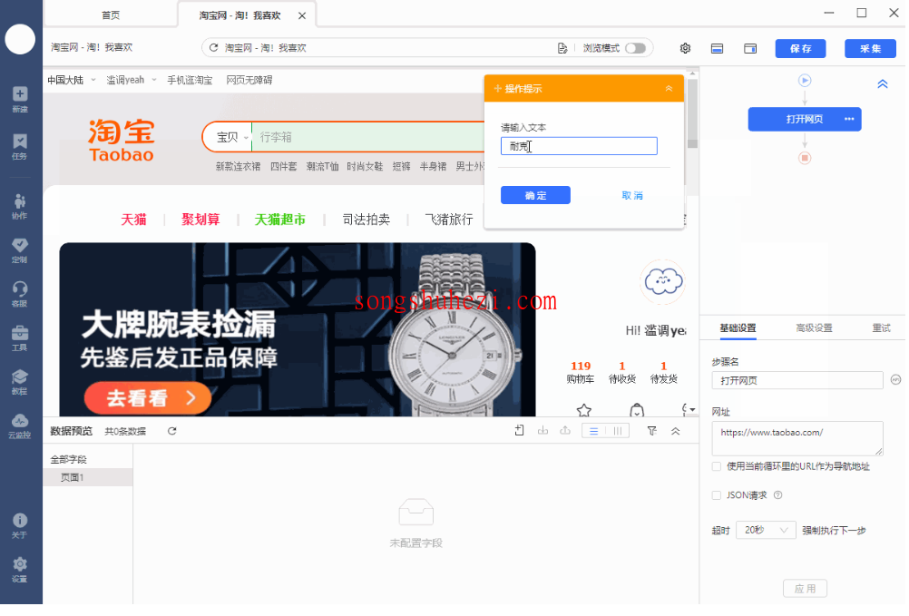Click the star favorites icon on the Taobao page
The height and width of the screenshot is (616, 909).
pos(584,410)
